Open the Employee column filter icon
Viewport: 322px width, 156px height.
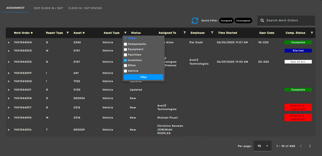tap(212, 33)
